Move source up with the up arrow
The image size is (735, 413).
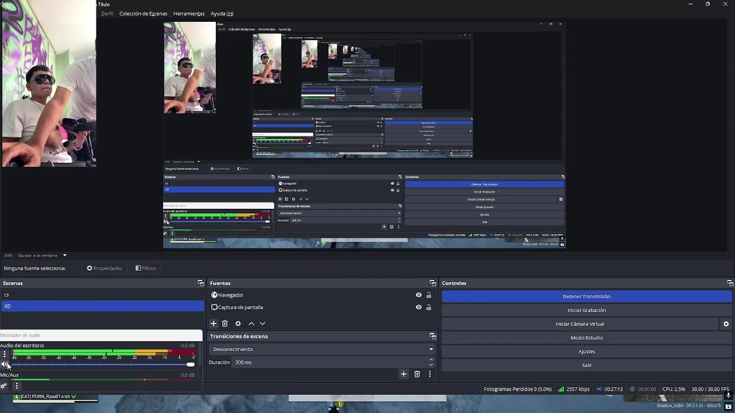(251, 324)
